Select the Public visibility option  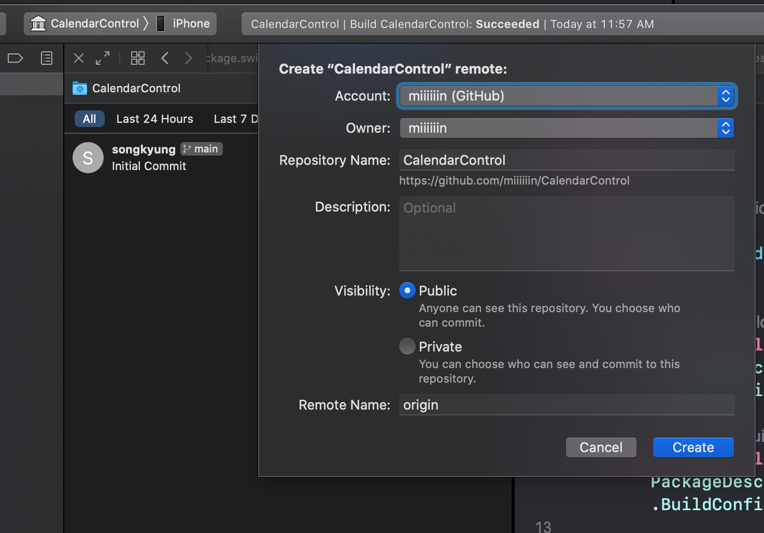[x=407, y=290]
